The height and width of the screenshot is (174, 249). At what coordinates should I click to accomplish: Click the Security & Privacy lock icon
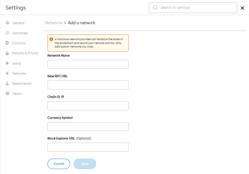7,53
